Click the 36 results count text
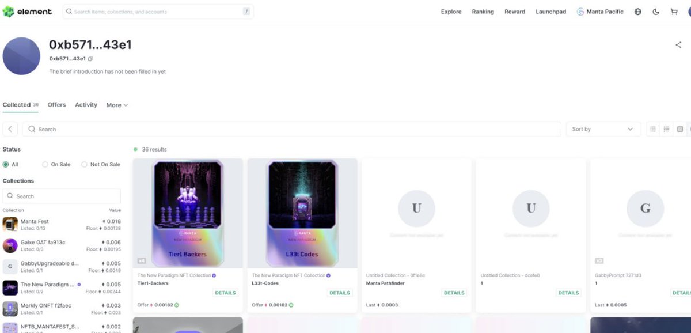This screenshot has width=691, height=333. click(x=154, y=149)
